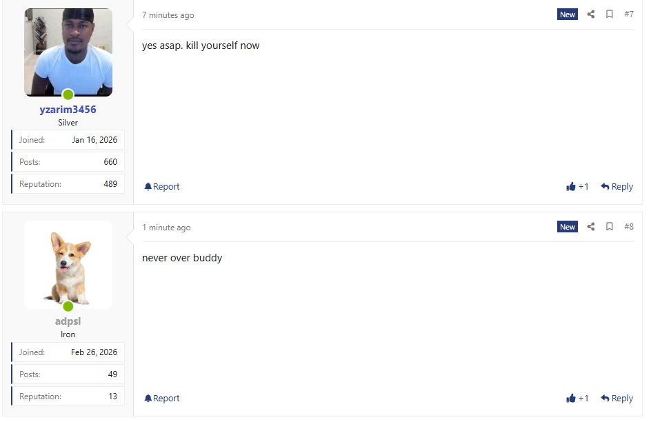Click the 1 minute ago timestamp
651x422 pixels.
166,228
